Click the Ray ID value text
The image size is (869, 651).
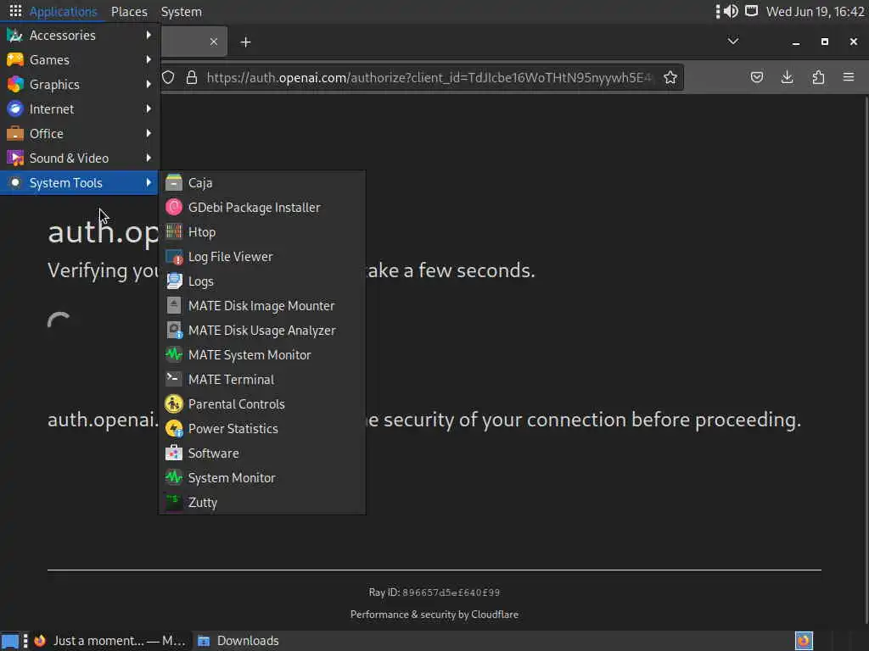[x=451, y=593]
